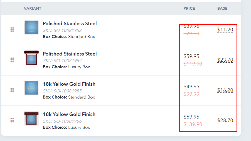Select the $59.95 price value

coord(191,56)
